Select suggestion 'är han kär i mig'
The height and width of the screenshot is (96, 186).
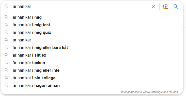[92, 17]
